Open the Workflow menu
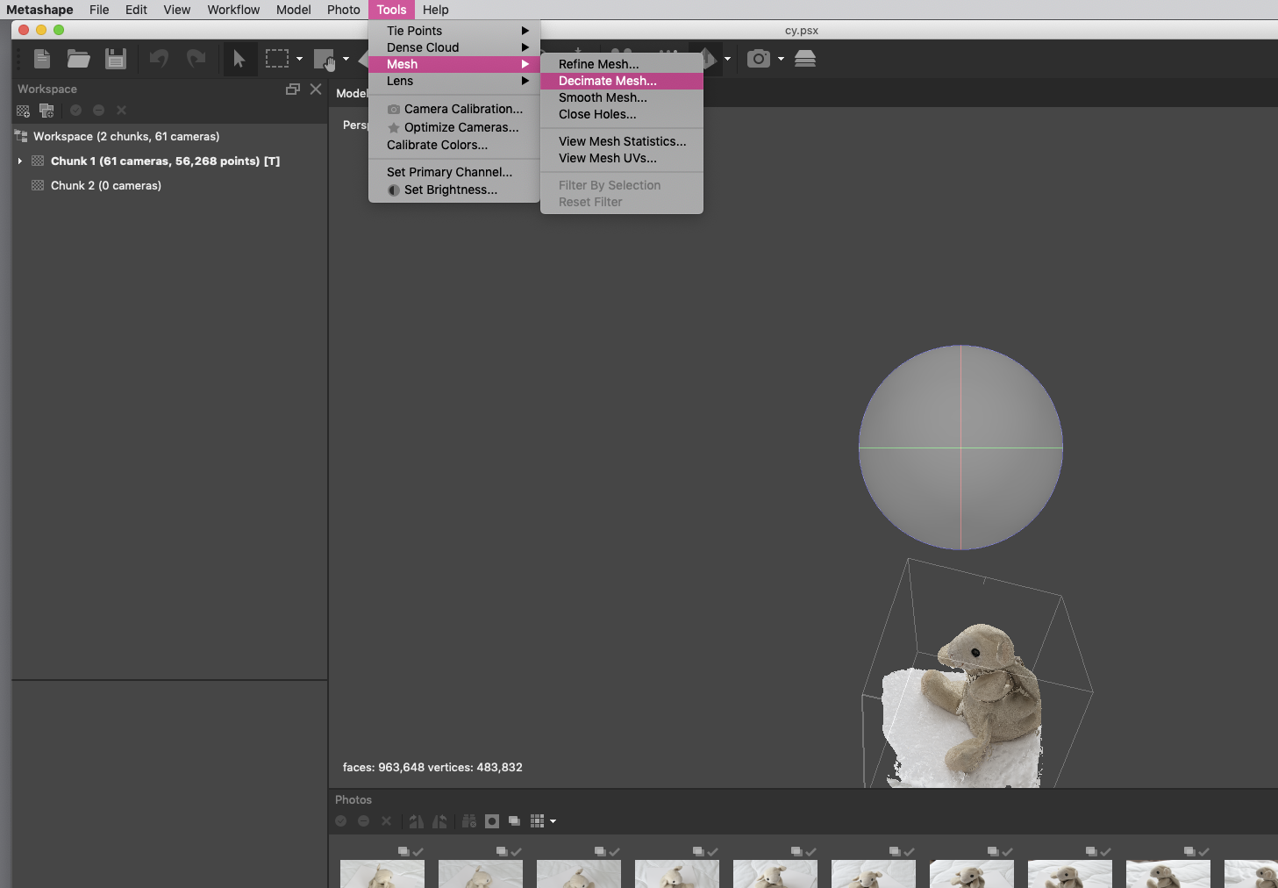 coord(233,10)
